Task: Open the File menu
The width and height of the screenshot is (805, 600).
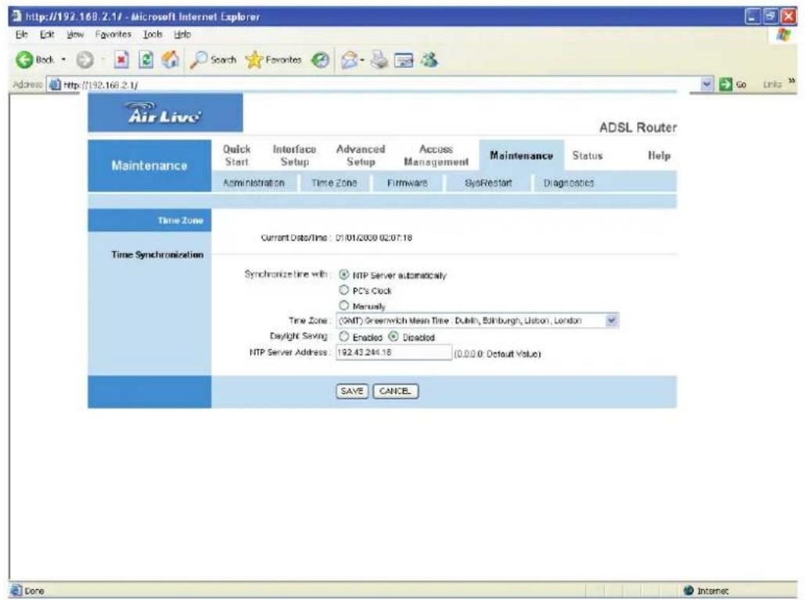Action: 21,34
